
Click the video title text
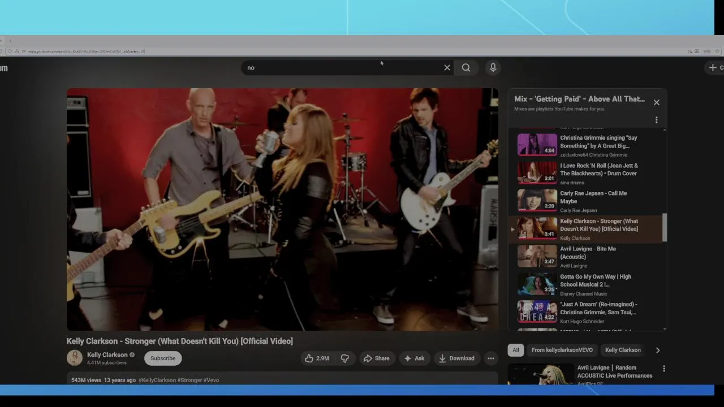[x=180, y=341]
